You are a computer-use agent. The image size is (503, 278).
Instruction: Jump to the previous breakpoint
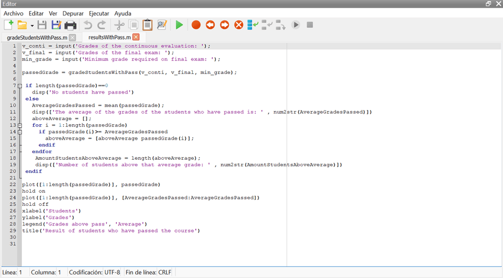coord(210,25)
